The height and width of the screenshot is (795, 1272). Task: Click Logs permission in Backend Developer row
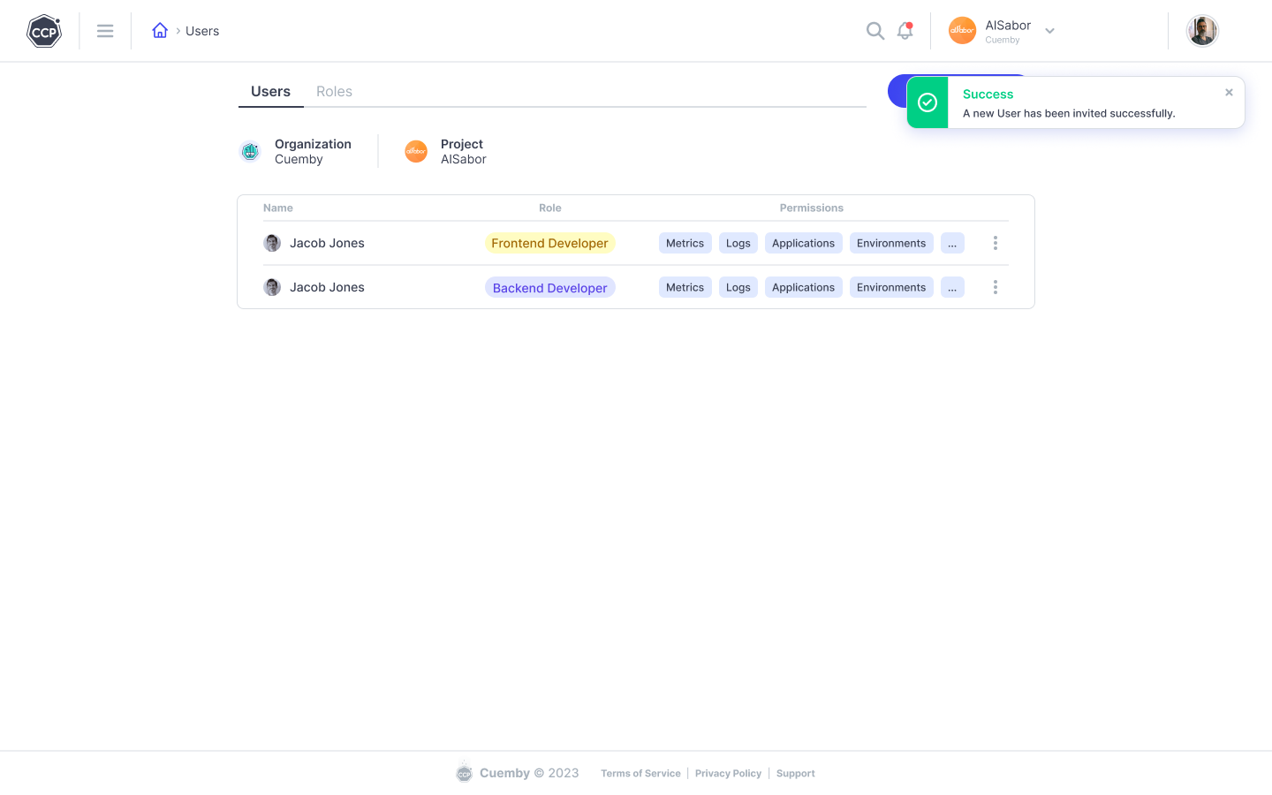click(x=738, y=287)
